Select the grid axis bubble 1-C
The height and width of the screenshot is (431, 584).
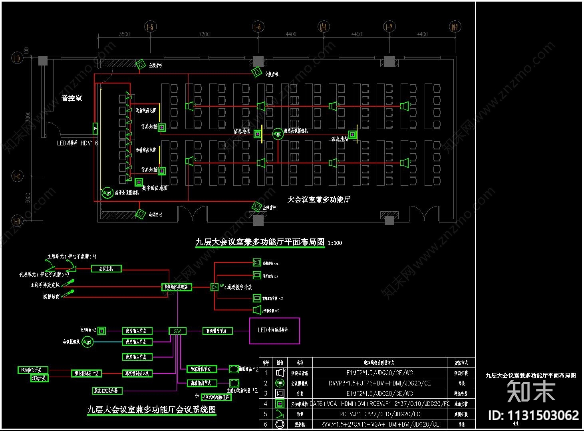[17, 176]
